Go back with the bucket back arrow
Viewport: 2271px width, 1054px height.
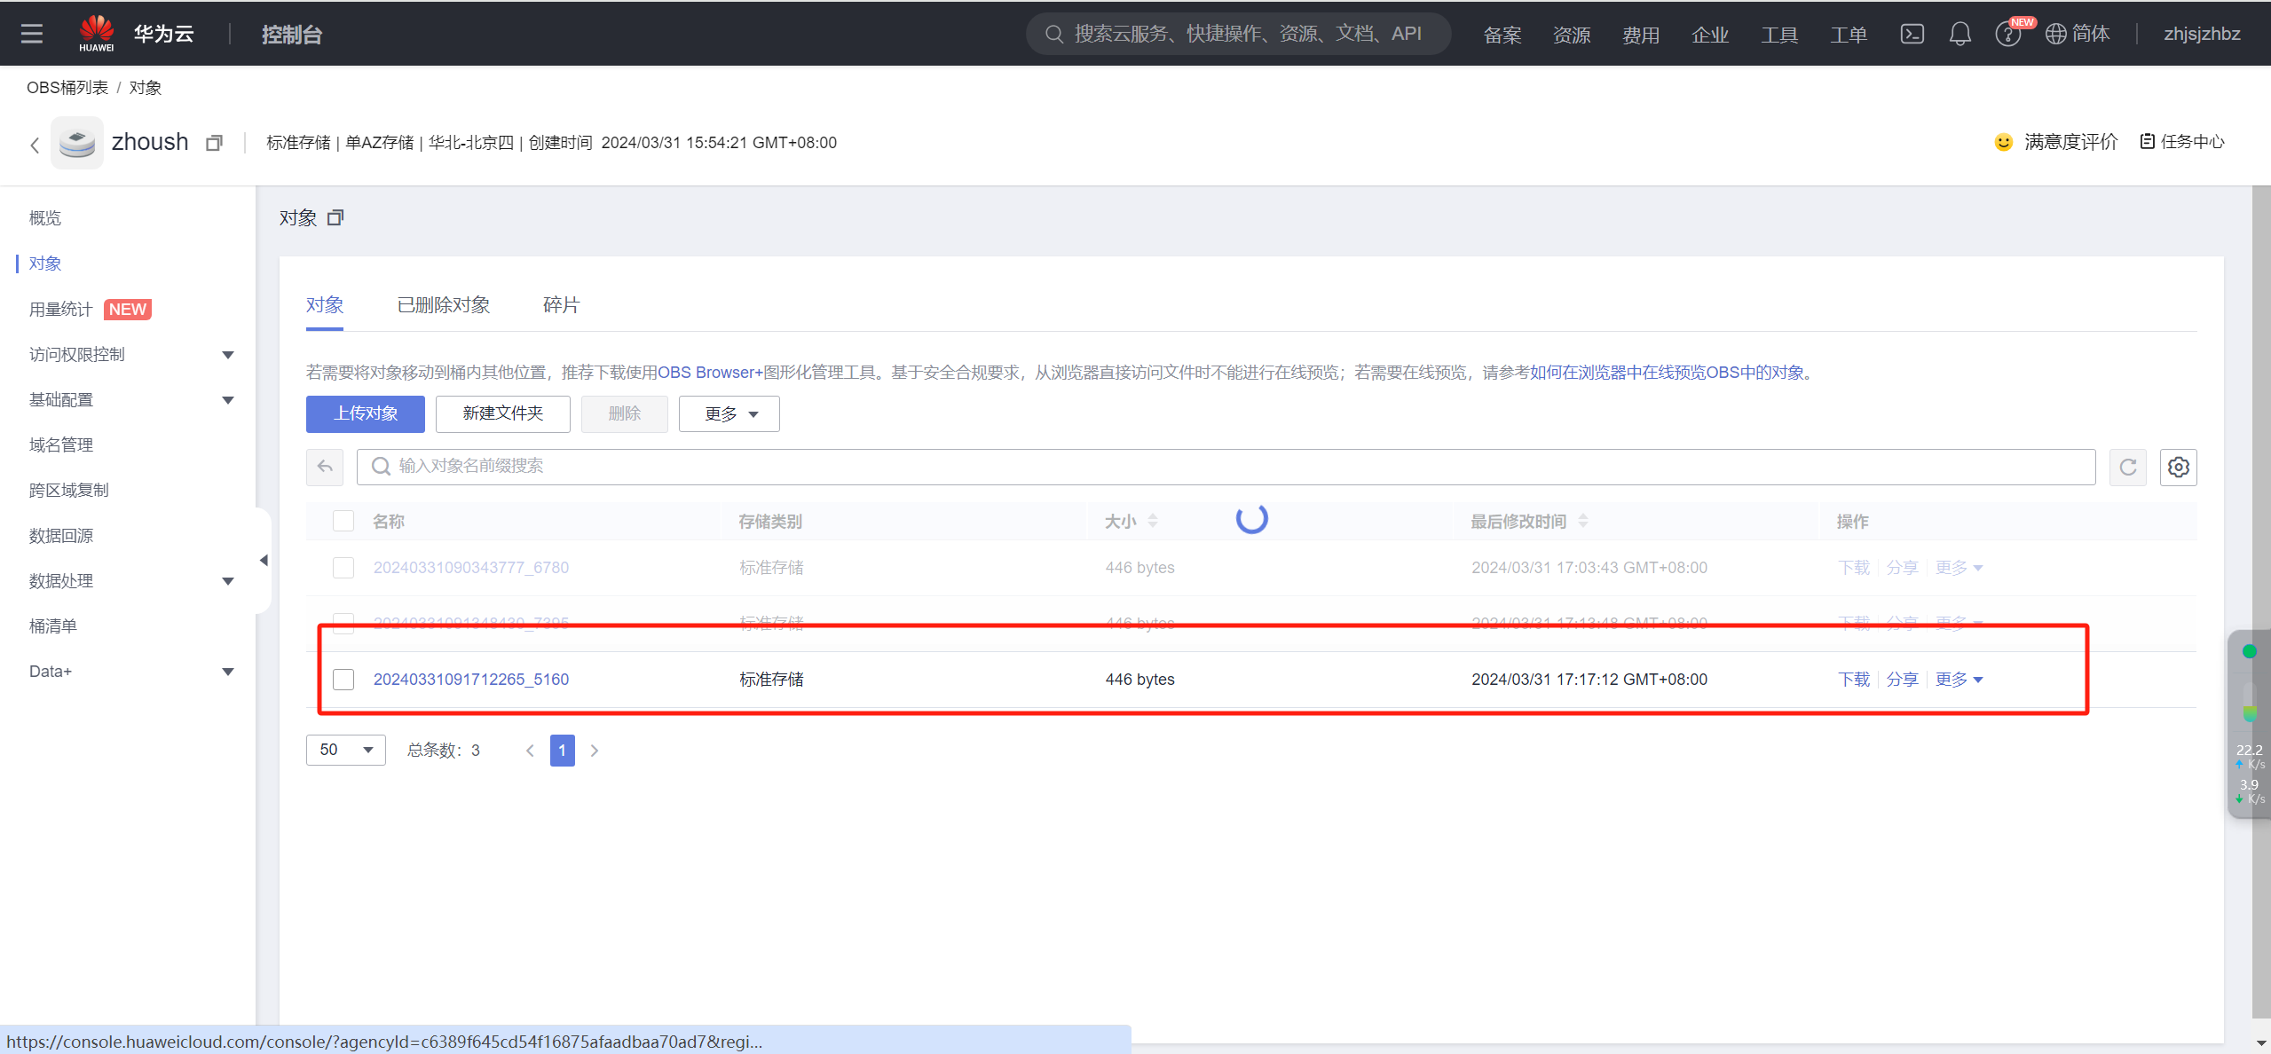35,145
